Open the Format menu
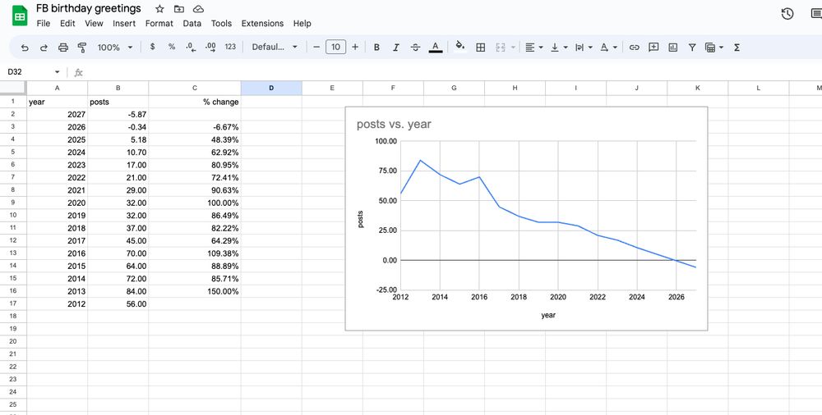Viewport: 822px width, 415px height. 159,24
